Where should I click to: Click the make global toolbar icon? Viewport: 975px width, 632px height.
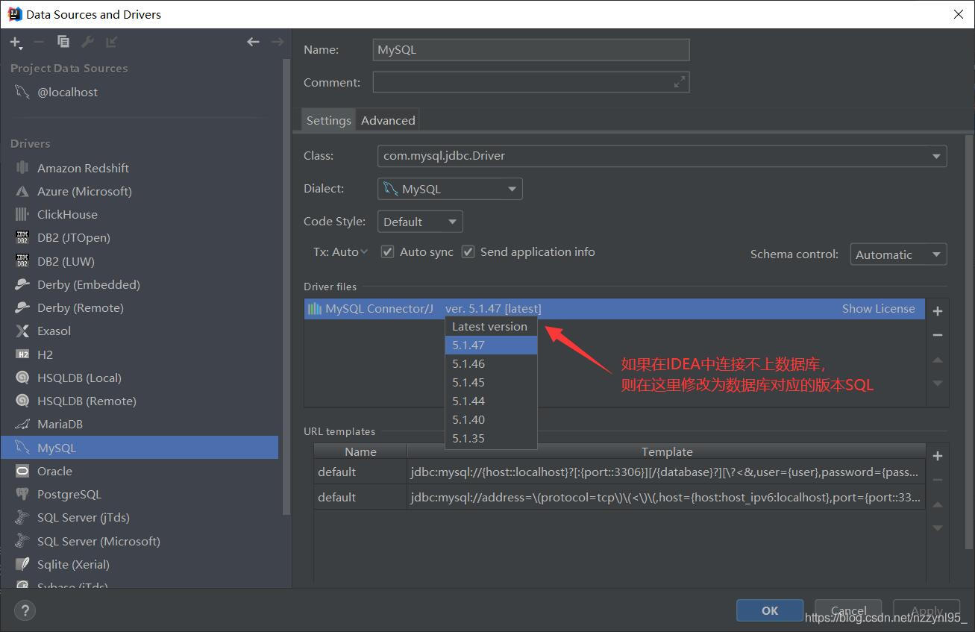click(x=111, y=42)
